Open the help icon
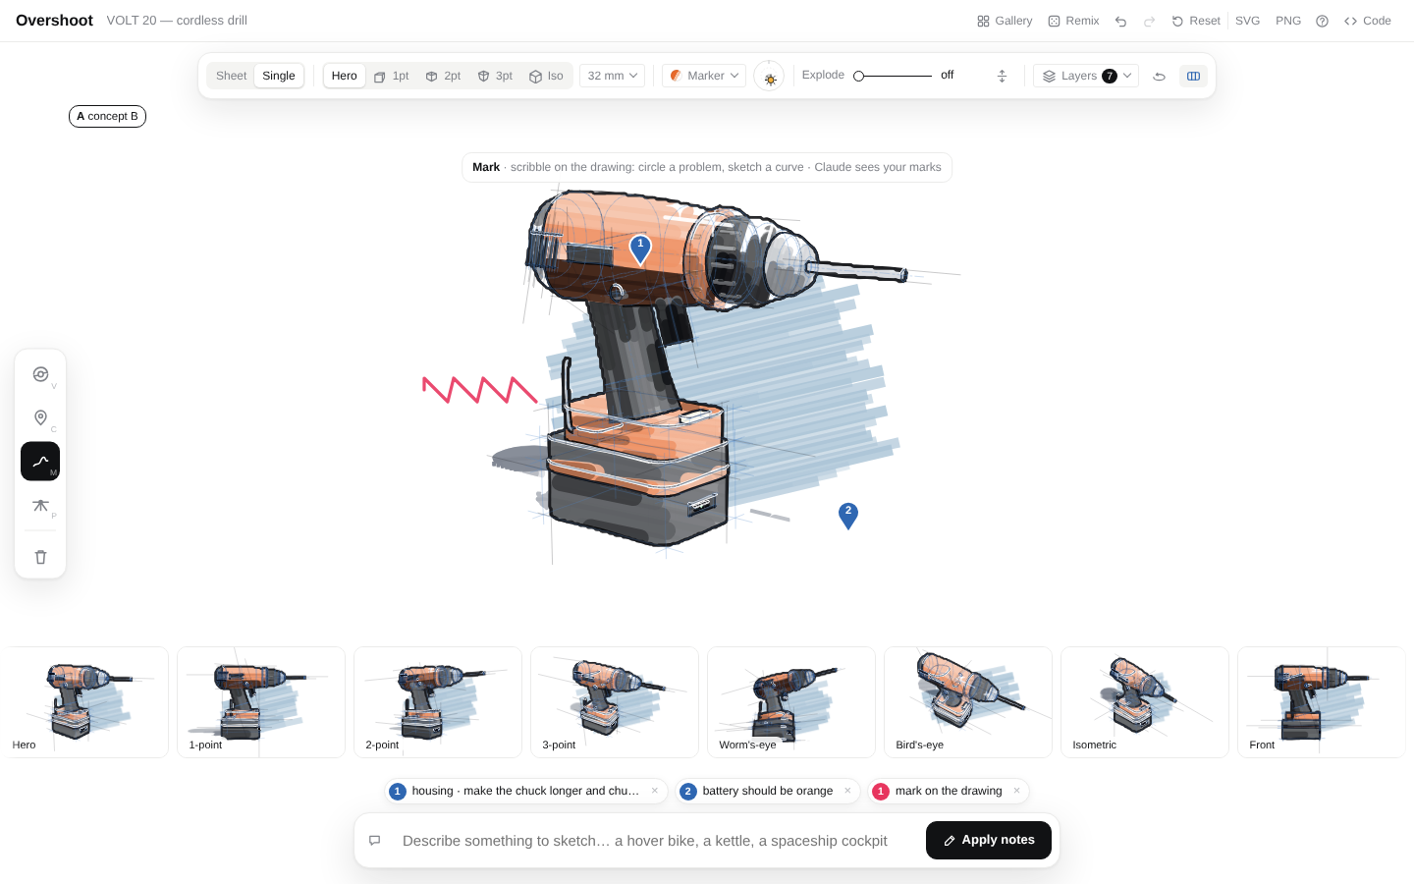This screenshot has width=1414, height=884. [1322, 21]
